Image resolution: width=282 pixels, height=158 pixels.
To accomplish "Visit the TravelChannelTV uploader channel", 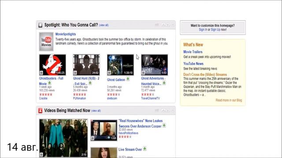I will [x=150, y=98].
